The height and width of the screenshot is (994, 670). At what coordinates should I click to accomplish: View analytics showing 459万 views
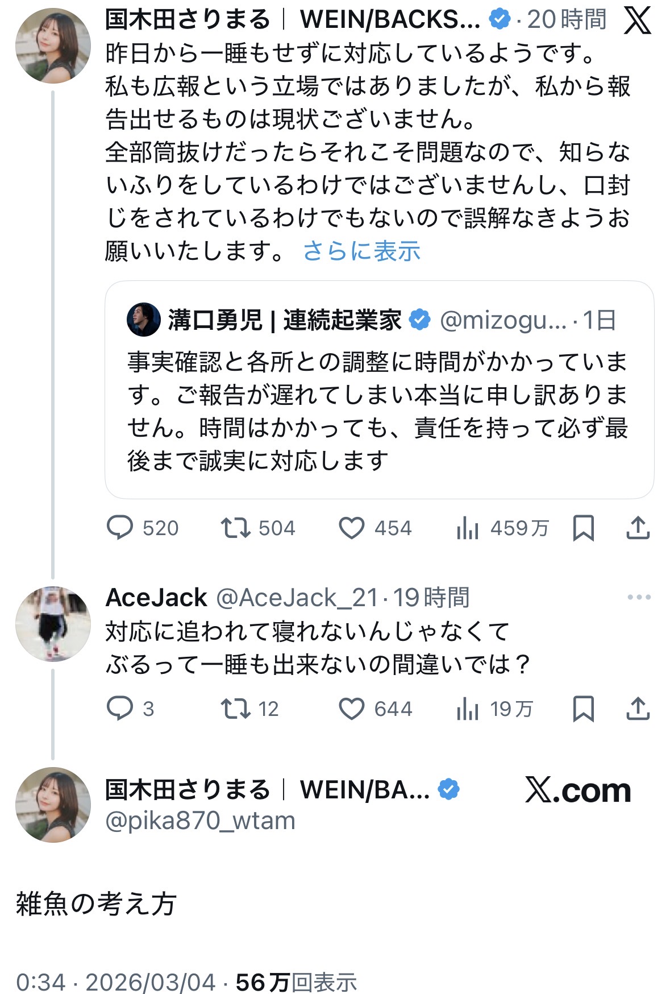click(468, 528)
